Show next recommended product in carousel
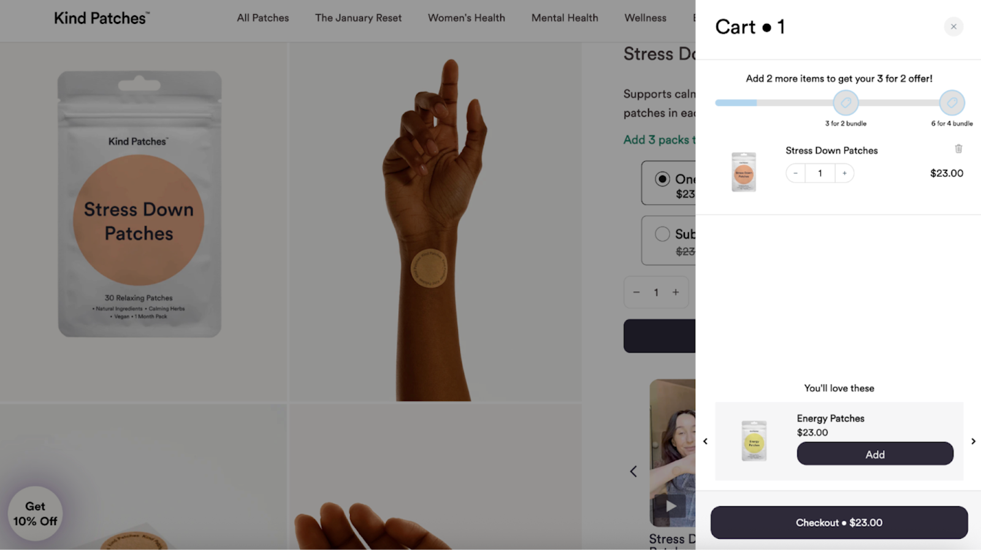This screenshot has height=550, width=981. coord(973,441)
